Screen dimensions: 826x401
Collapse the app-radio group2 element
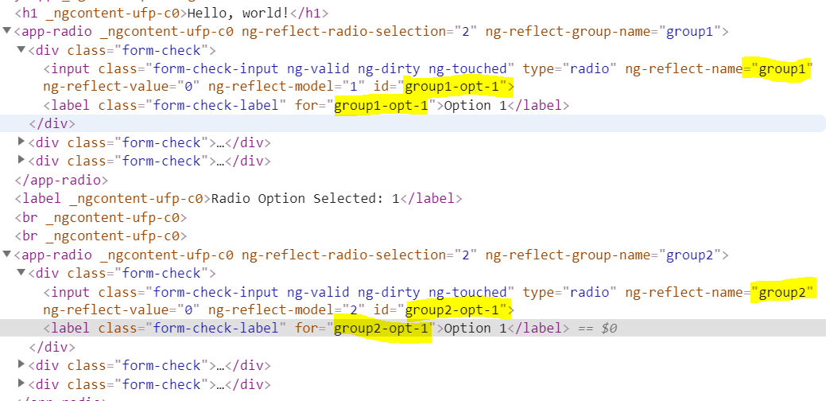[x=7, y=255]
